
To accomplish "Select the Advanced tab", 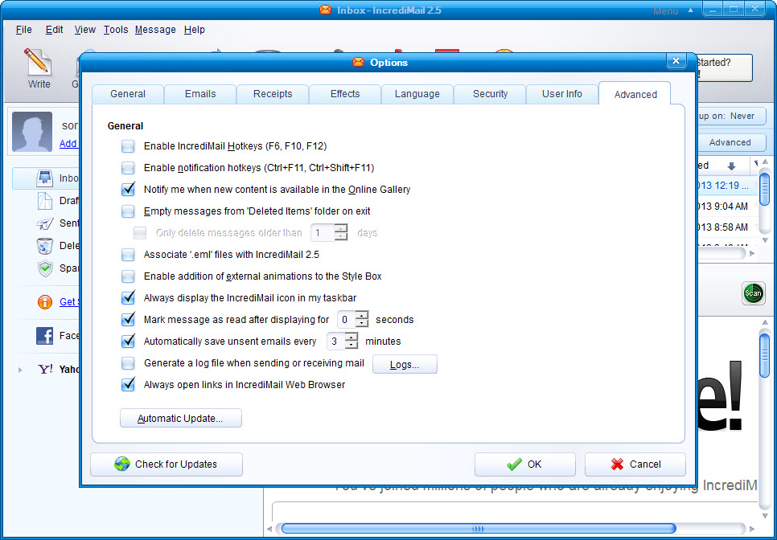I will coord(635,94).
